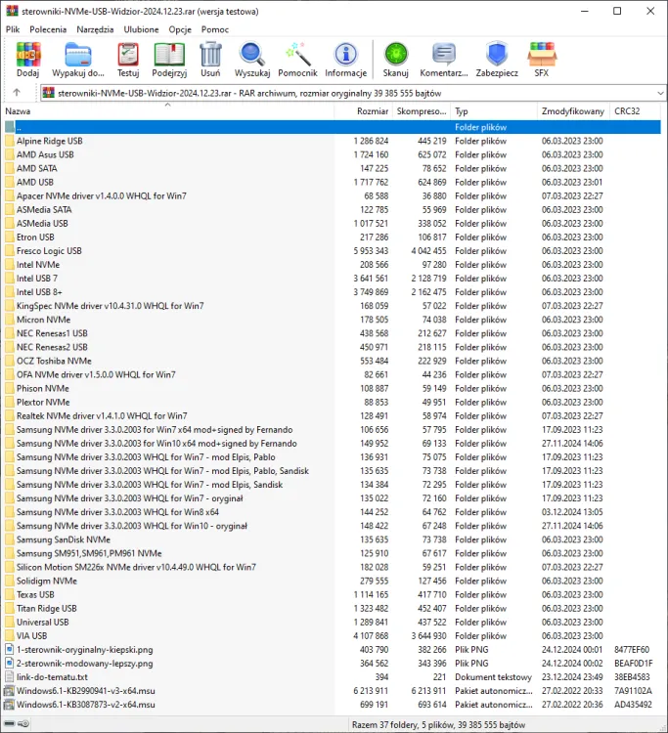Select the VIA USB folder icon
The width and height of the screenshot is (668, 733).
tap(10, 636)
